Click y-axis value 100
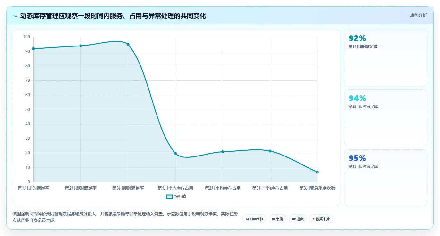The width and height of the screenshot is (440, 236). point(27,37)
